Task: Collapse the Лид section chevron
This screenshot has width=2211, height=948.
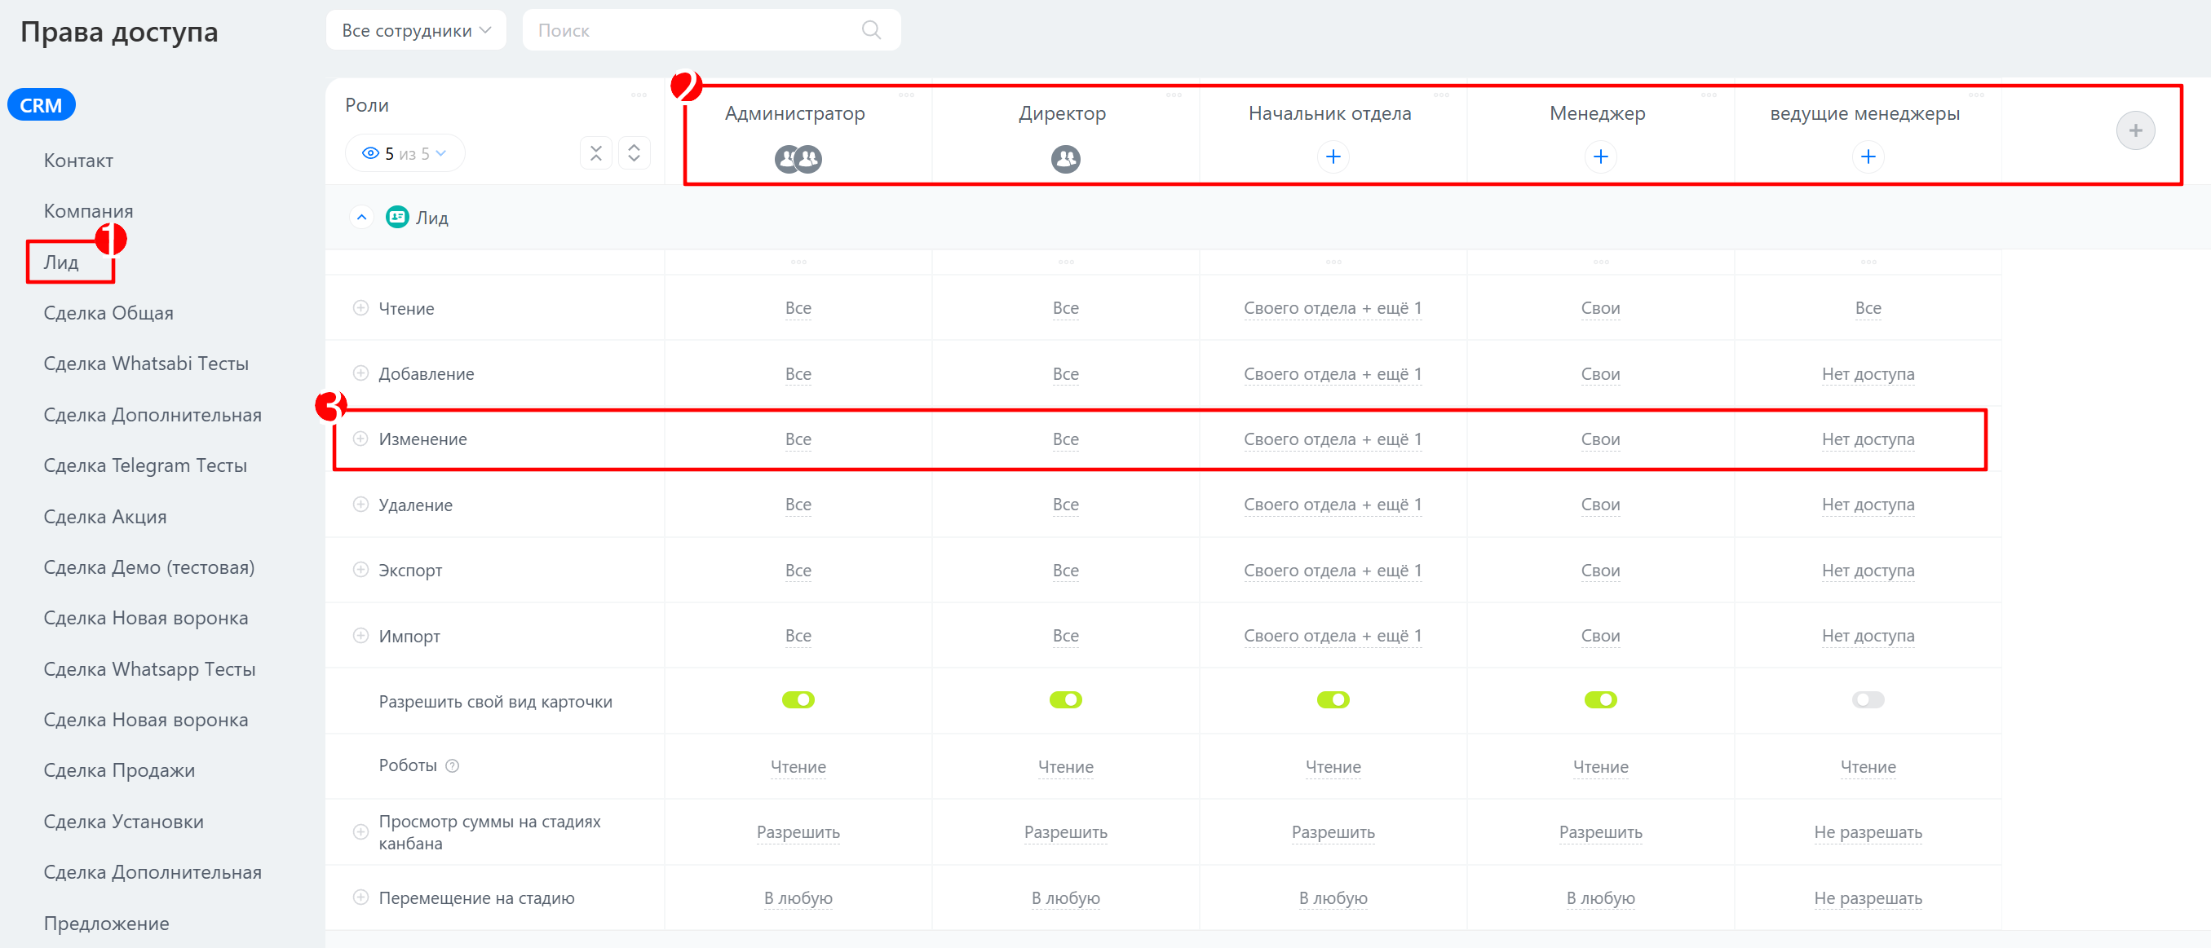Action: tap(361, 218)
